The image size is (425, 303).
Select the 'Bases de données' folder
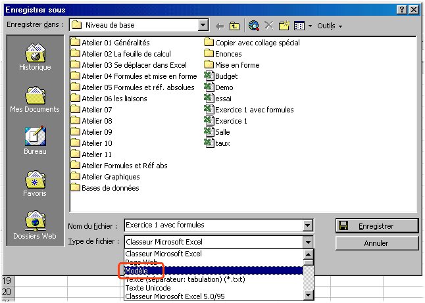105,188
